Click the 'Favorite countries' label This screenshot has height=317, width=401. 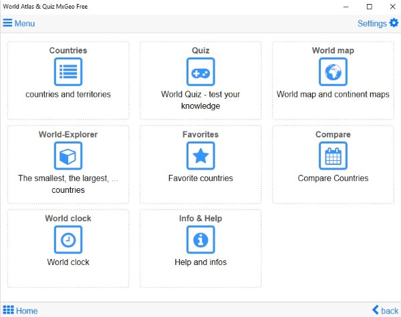200,178
